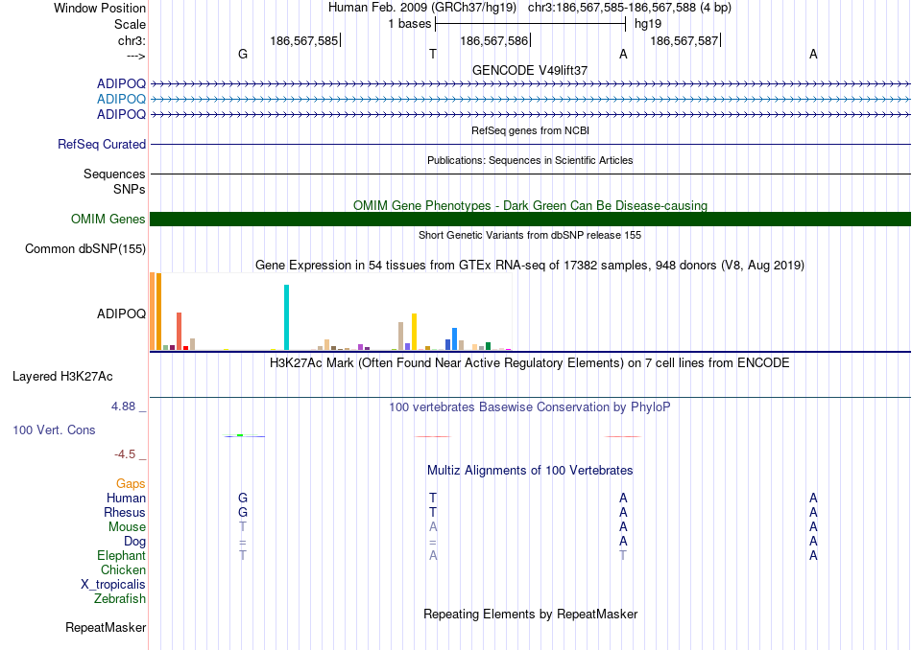Click the Mouse species label
Viewport: 912px width, 650px height.
pyautogui.click(x=127, y=527)
